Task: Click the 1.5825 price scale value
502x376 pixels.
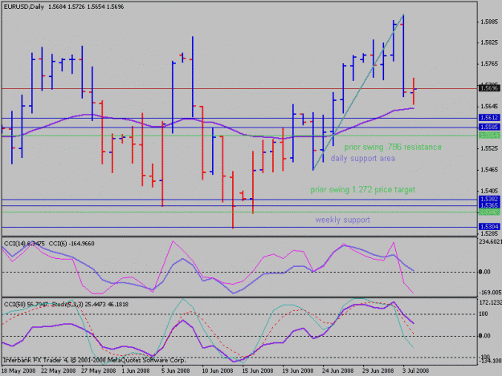Action: point(489,42)
